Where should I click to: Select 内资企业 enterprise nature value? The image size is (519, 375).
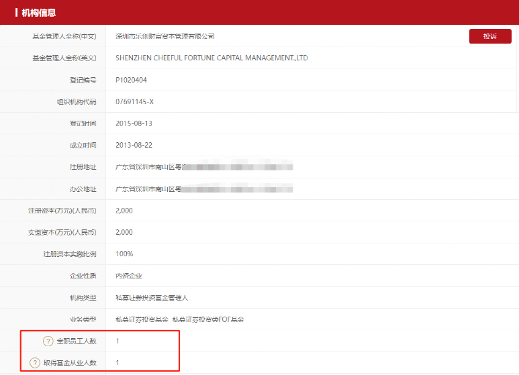pyautogui.click(x=129, y=276)
